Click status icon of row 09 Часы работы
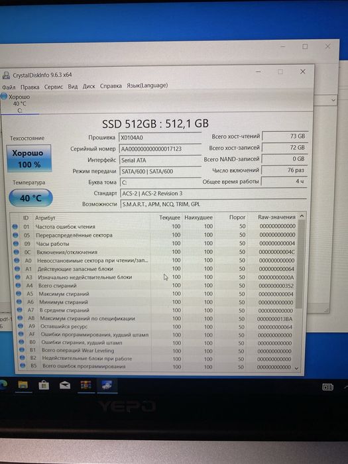The image size is (348, 464). click(x=16, y=243)
